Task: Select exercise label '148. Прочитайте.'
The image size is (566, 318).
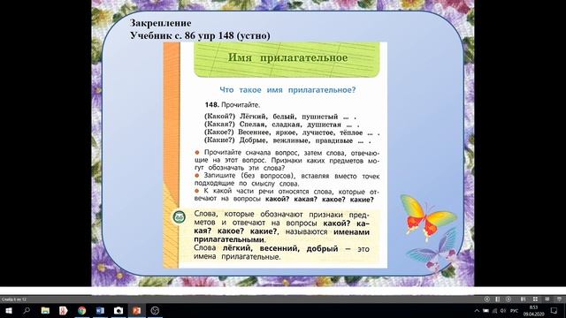Action: point(232,105)
